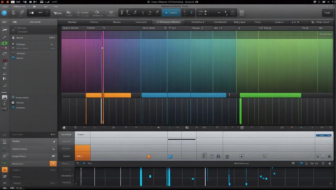Open the first tab in the editor tab row
Image resolution: width=336 pixels, height=190 pixels.
click(x=72, y=22)
